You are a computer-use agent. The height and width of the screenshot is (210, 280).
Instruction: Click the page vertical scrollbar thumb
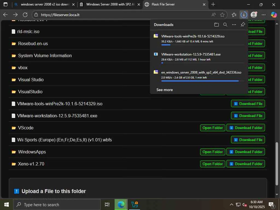277,164
